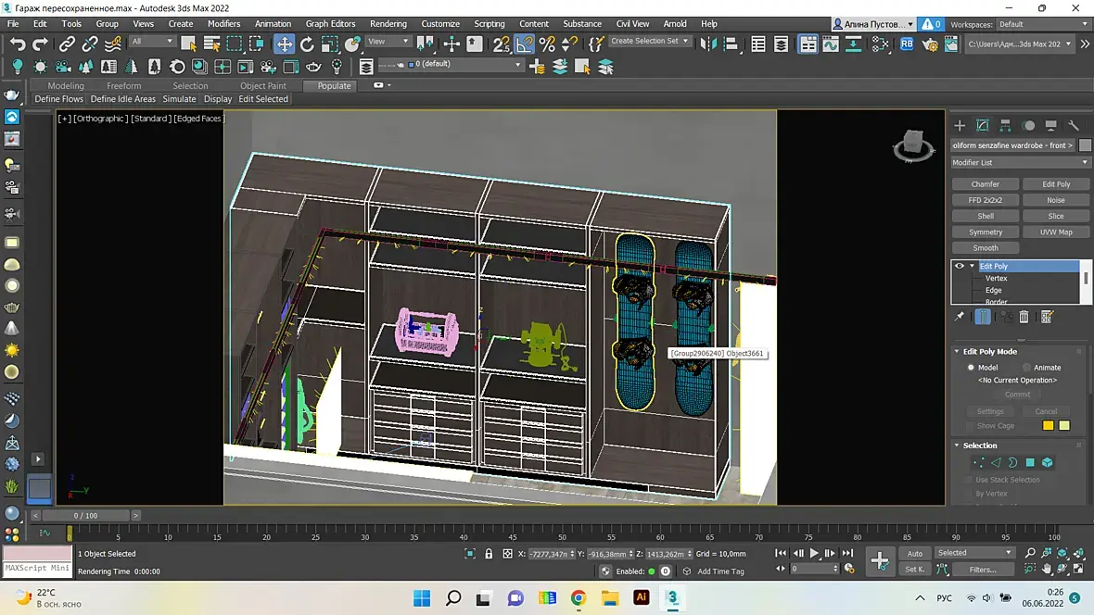Image resolution: width=1094 pixels, height=615 pixels.
Task: Select the Move tool in main toolbar
Action: coord(284,44)
